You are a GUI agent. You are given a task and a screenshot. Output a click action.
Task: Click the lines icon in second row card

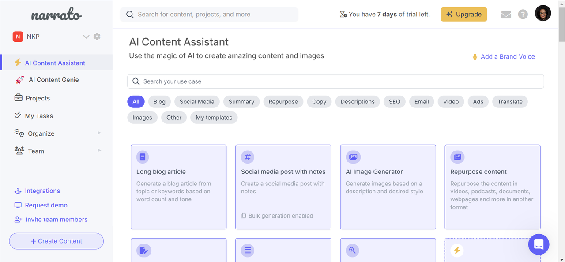point(247,251)
